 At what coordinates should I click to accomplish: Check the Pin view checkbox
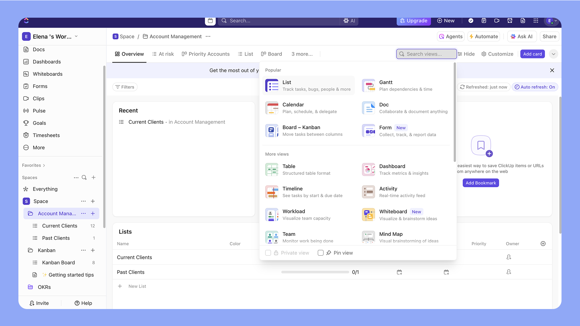pyautogui.click(x=320, y=253)
